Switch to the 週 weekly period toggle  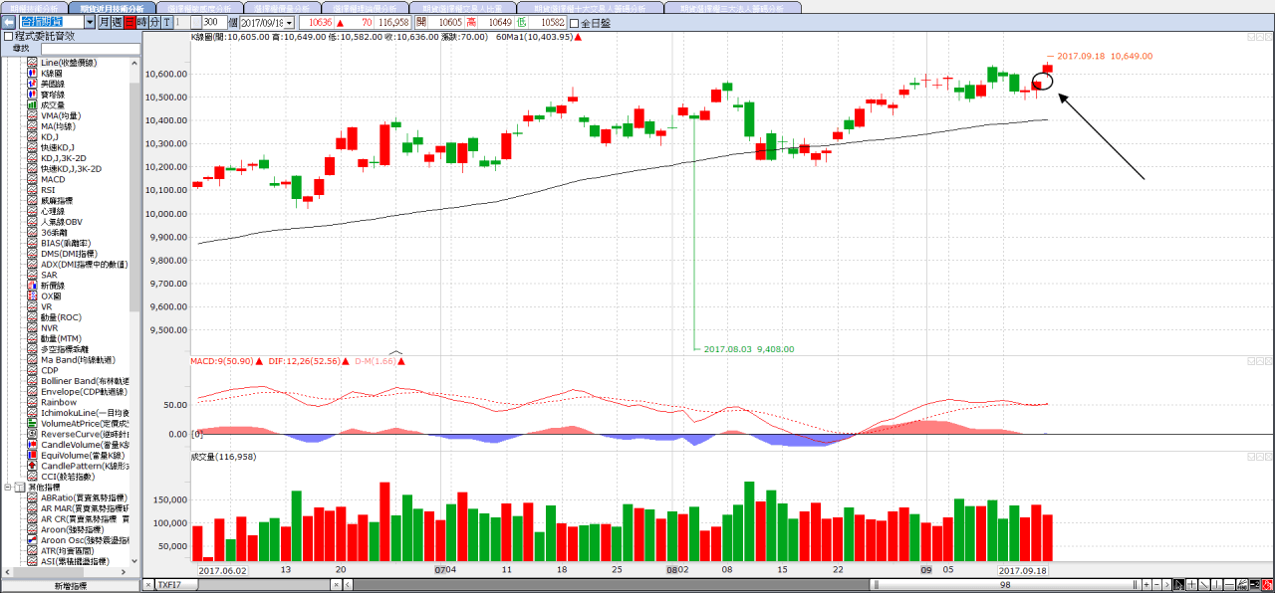[x=117, y=22]
